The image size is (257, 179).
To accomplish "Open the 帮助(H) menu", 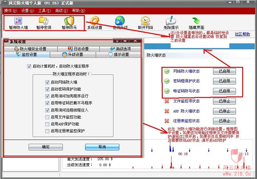I will coord(79,11).
